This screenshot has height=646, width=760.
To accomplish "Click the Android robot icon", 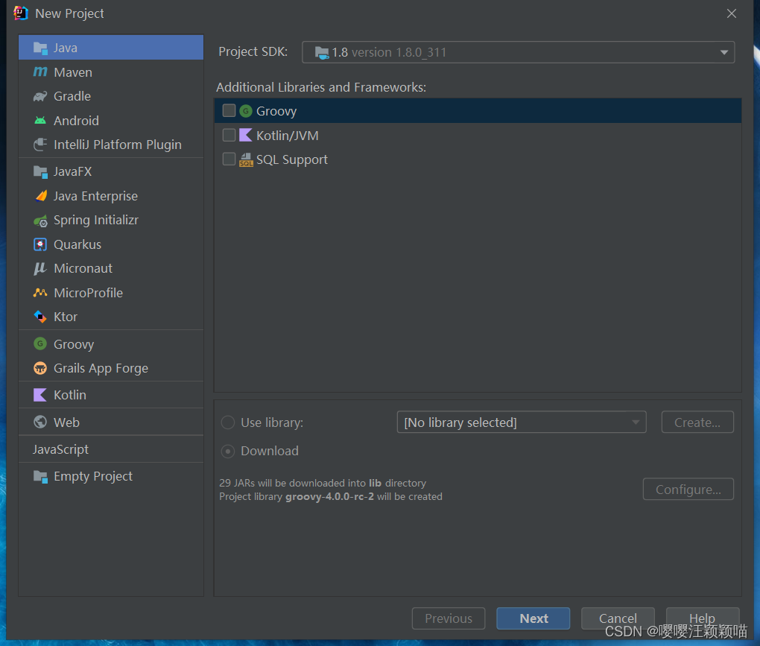I will (40, 120).
